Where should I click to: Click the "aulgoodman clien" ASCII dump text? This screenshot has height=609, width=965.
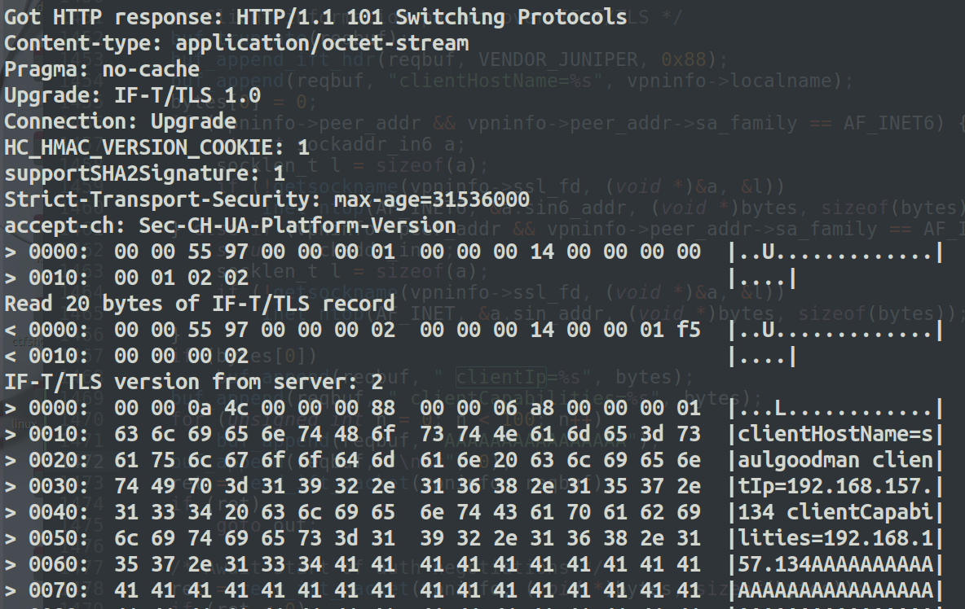835,460
